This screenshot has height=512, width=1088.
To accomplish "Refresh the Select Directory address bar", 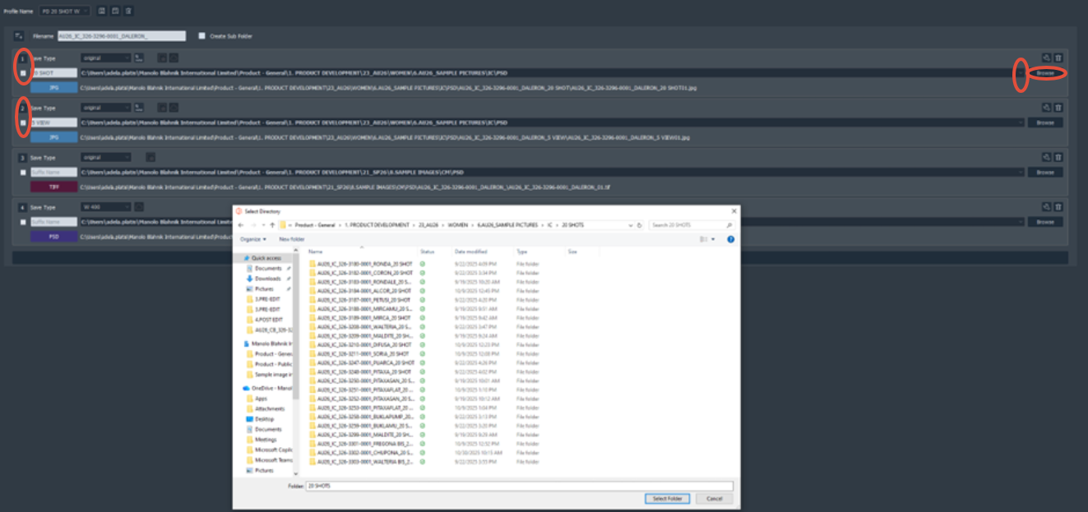I will (x=639, y=224).
